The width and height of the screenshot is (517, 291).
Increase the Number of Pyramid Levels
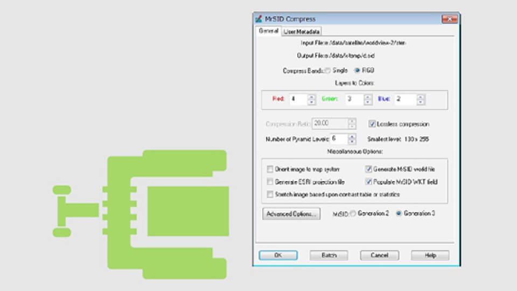(352, 136)
